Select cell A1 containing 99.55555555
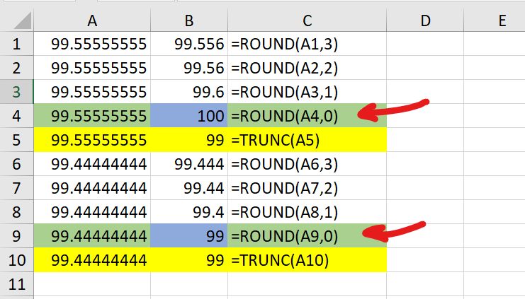 [92, 44]
